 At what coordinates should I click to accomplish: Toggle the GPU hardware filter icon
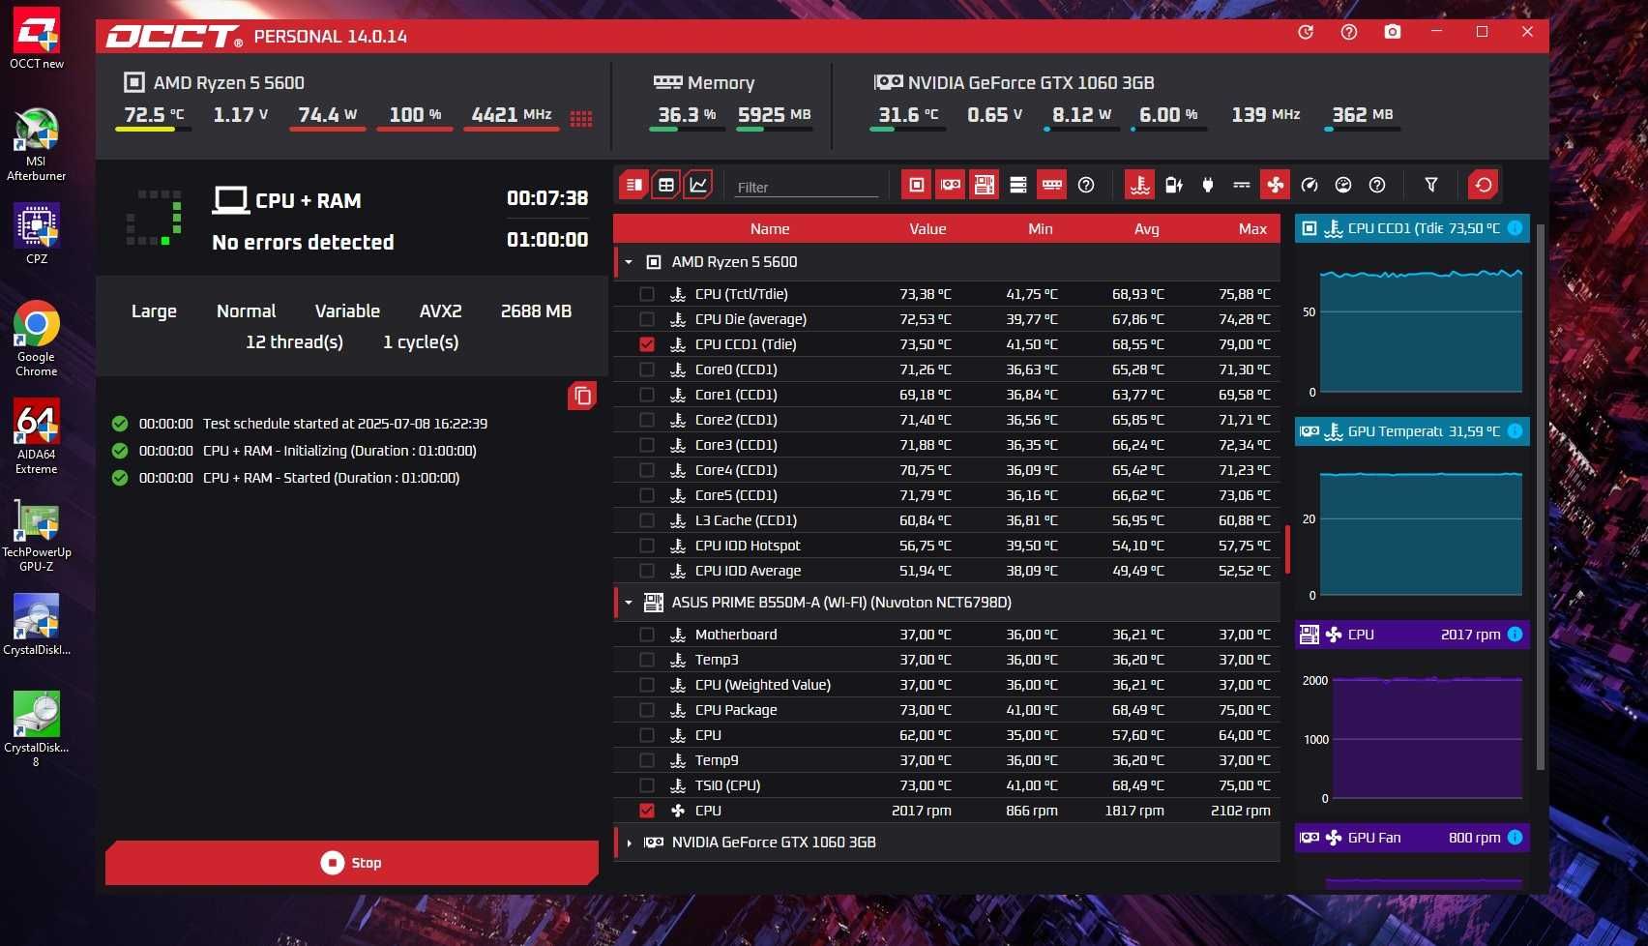951,185
